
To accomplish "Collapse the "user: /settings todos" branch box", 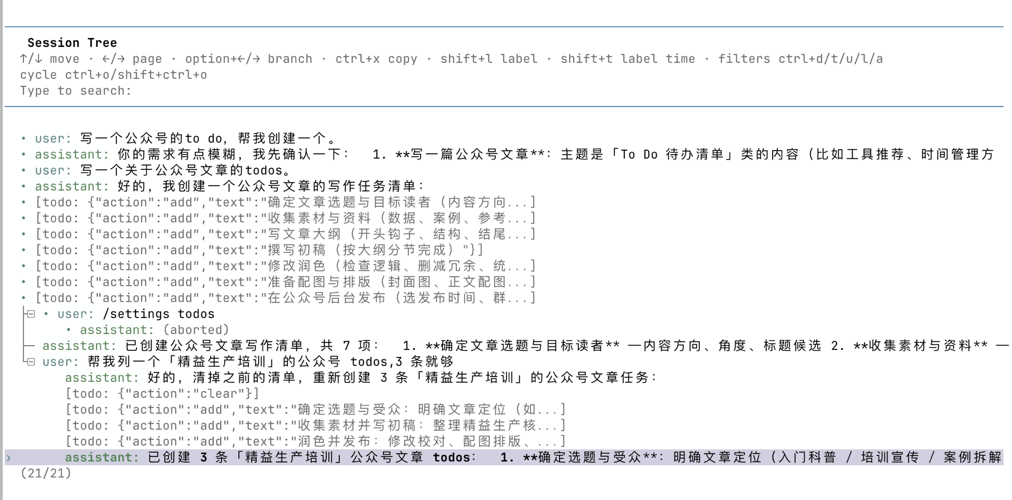I will [x=31, y=314].
